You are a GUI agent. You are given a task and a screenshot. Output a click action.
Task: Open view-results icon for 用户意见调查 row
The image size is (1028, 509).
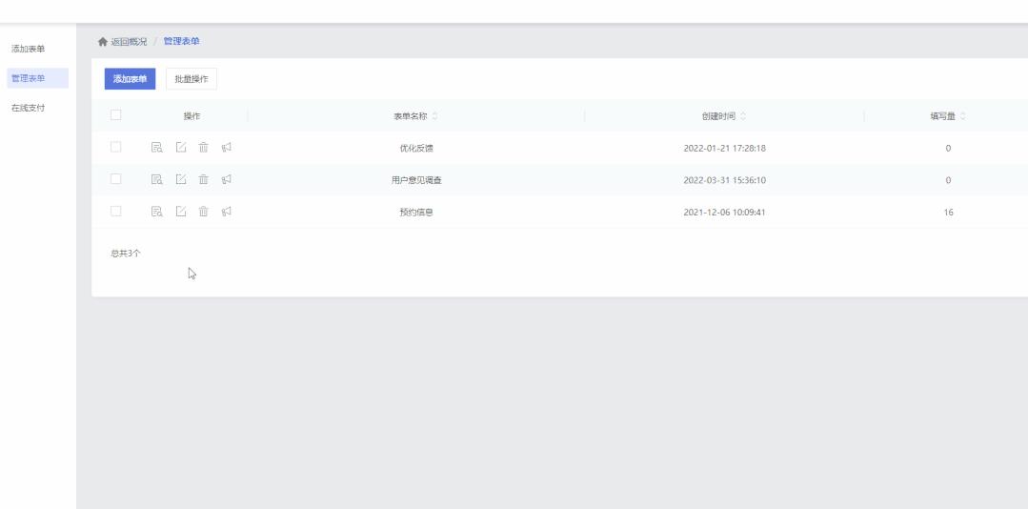pos(157,179)
